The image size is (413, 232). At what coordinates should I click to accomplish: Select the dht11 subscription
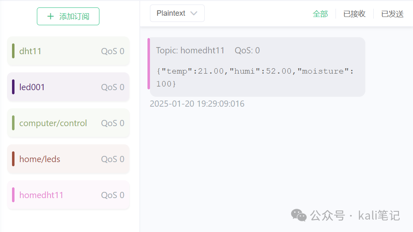pyautogui.click(x=68, y=51)
